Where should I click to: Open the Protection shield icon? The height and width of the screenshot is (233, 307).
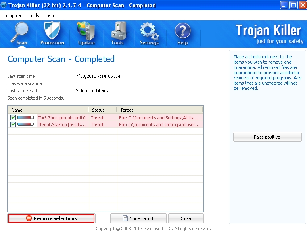(52, 34)
